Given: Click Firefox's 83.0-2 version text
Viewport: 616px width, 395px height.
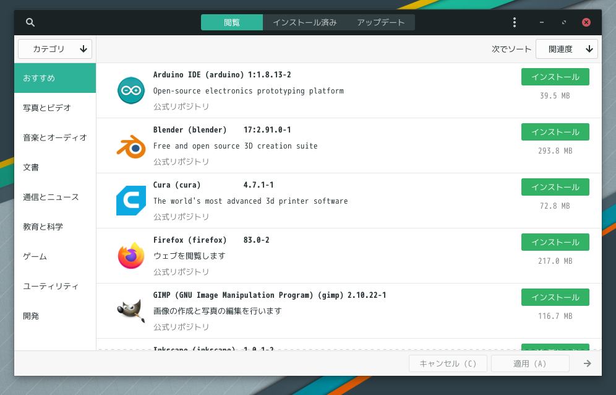Looking at the screenshot, I should tap(256, 240).
